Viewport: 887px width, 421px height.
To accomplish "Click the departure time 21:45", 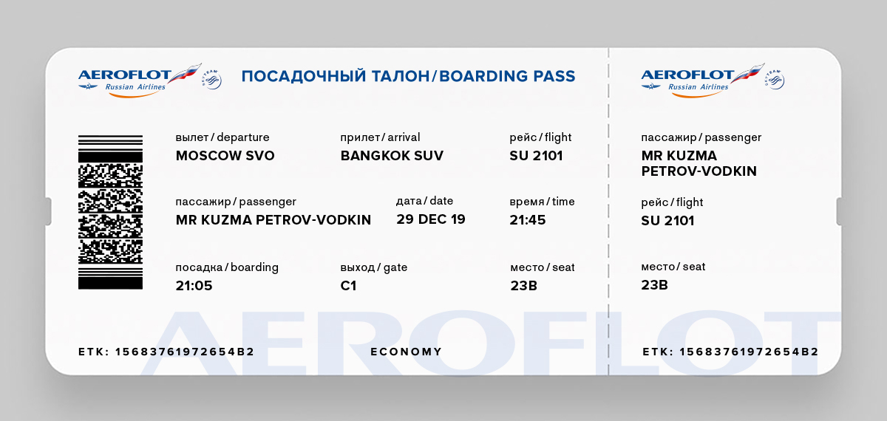I will tap(528, 220).
